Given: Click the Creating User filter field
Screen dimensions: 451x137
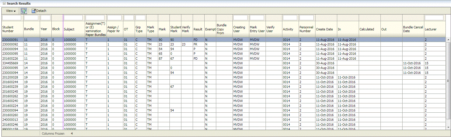Looking at the screenshot, I should (x=240, y=18).
